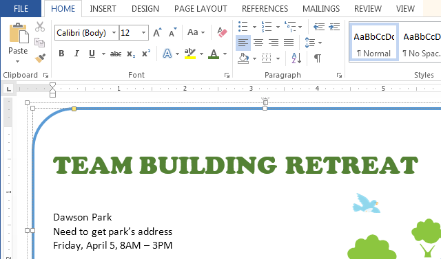Apply the yellow text highlight color

[190, 54]
